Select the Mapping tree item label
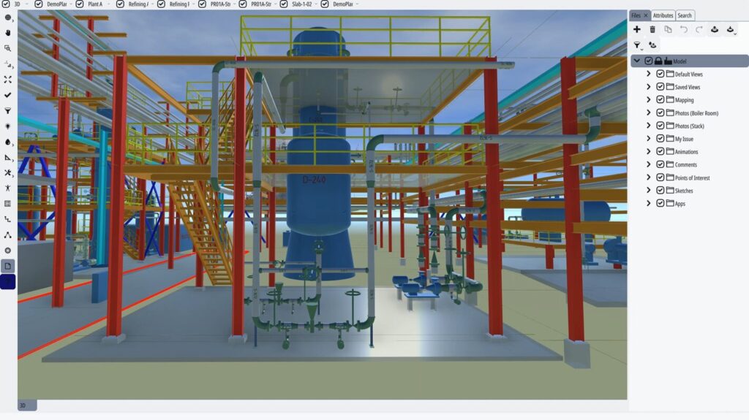The image size is (749, 420). click(x=685, y=100)
